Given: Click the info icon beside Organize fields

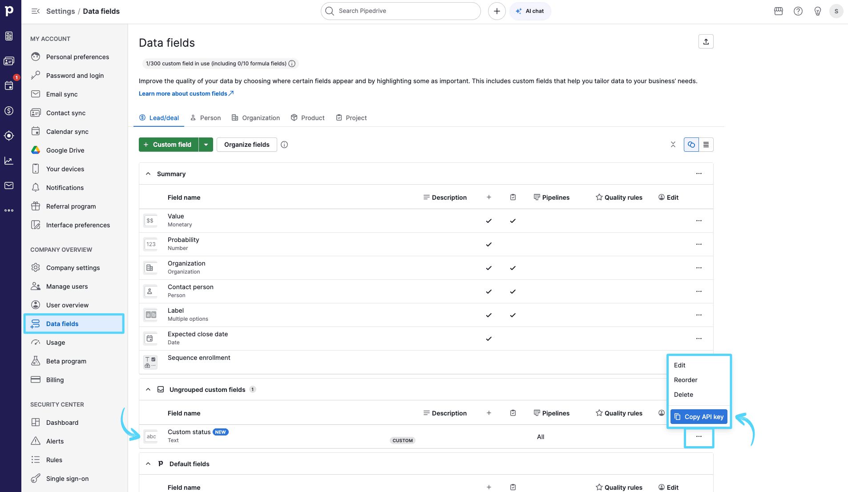Looking at the screenshot, I should coord(284,145).
